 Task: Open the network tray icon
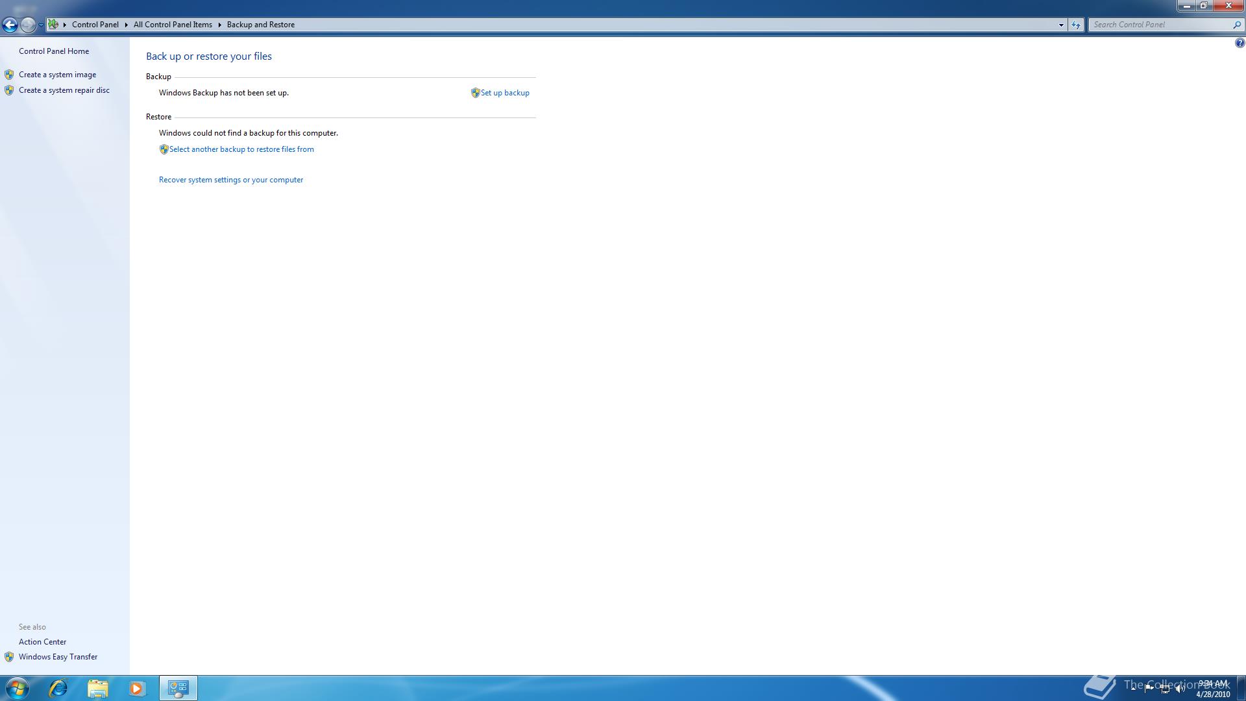tap(1165, 689)
